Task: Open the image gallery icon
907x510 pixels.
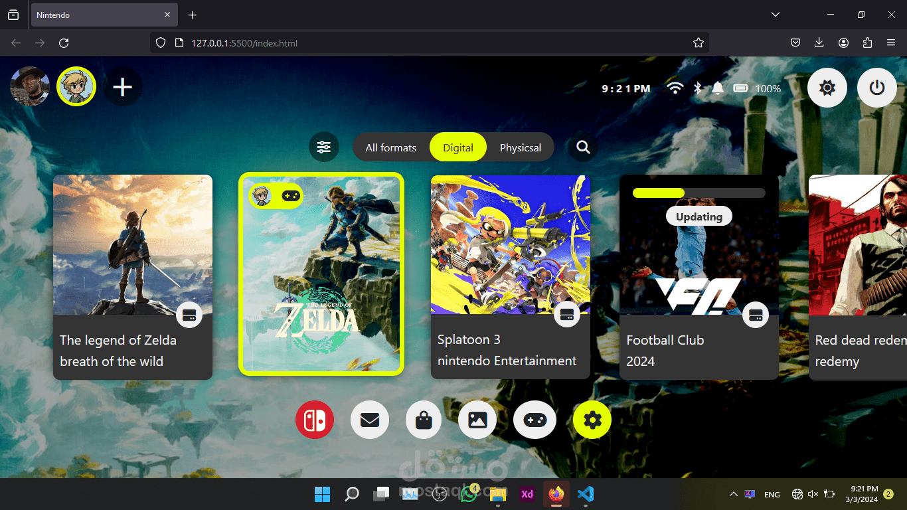Action: tap(477, 420)
